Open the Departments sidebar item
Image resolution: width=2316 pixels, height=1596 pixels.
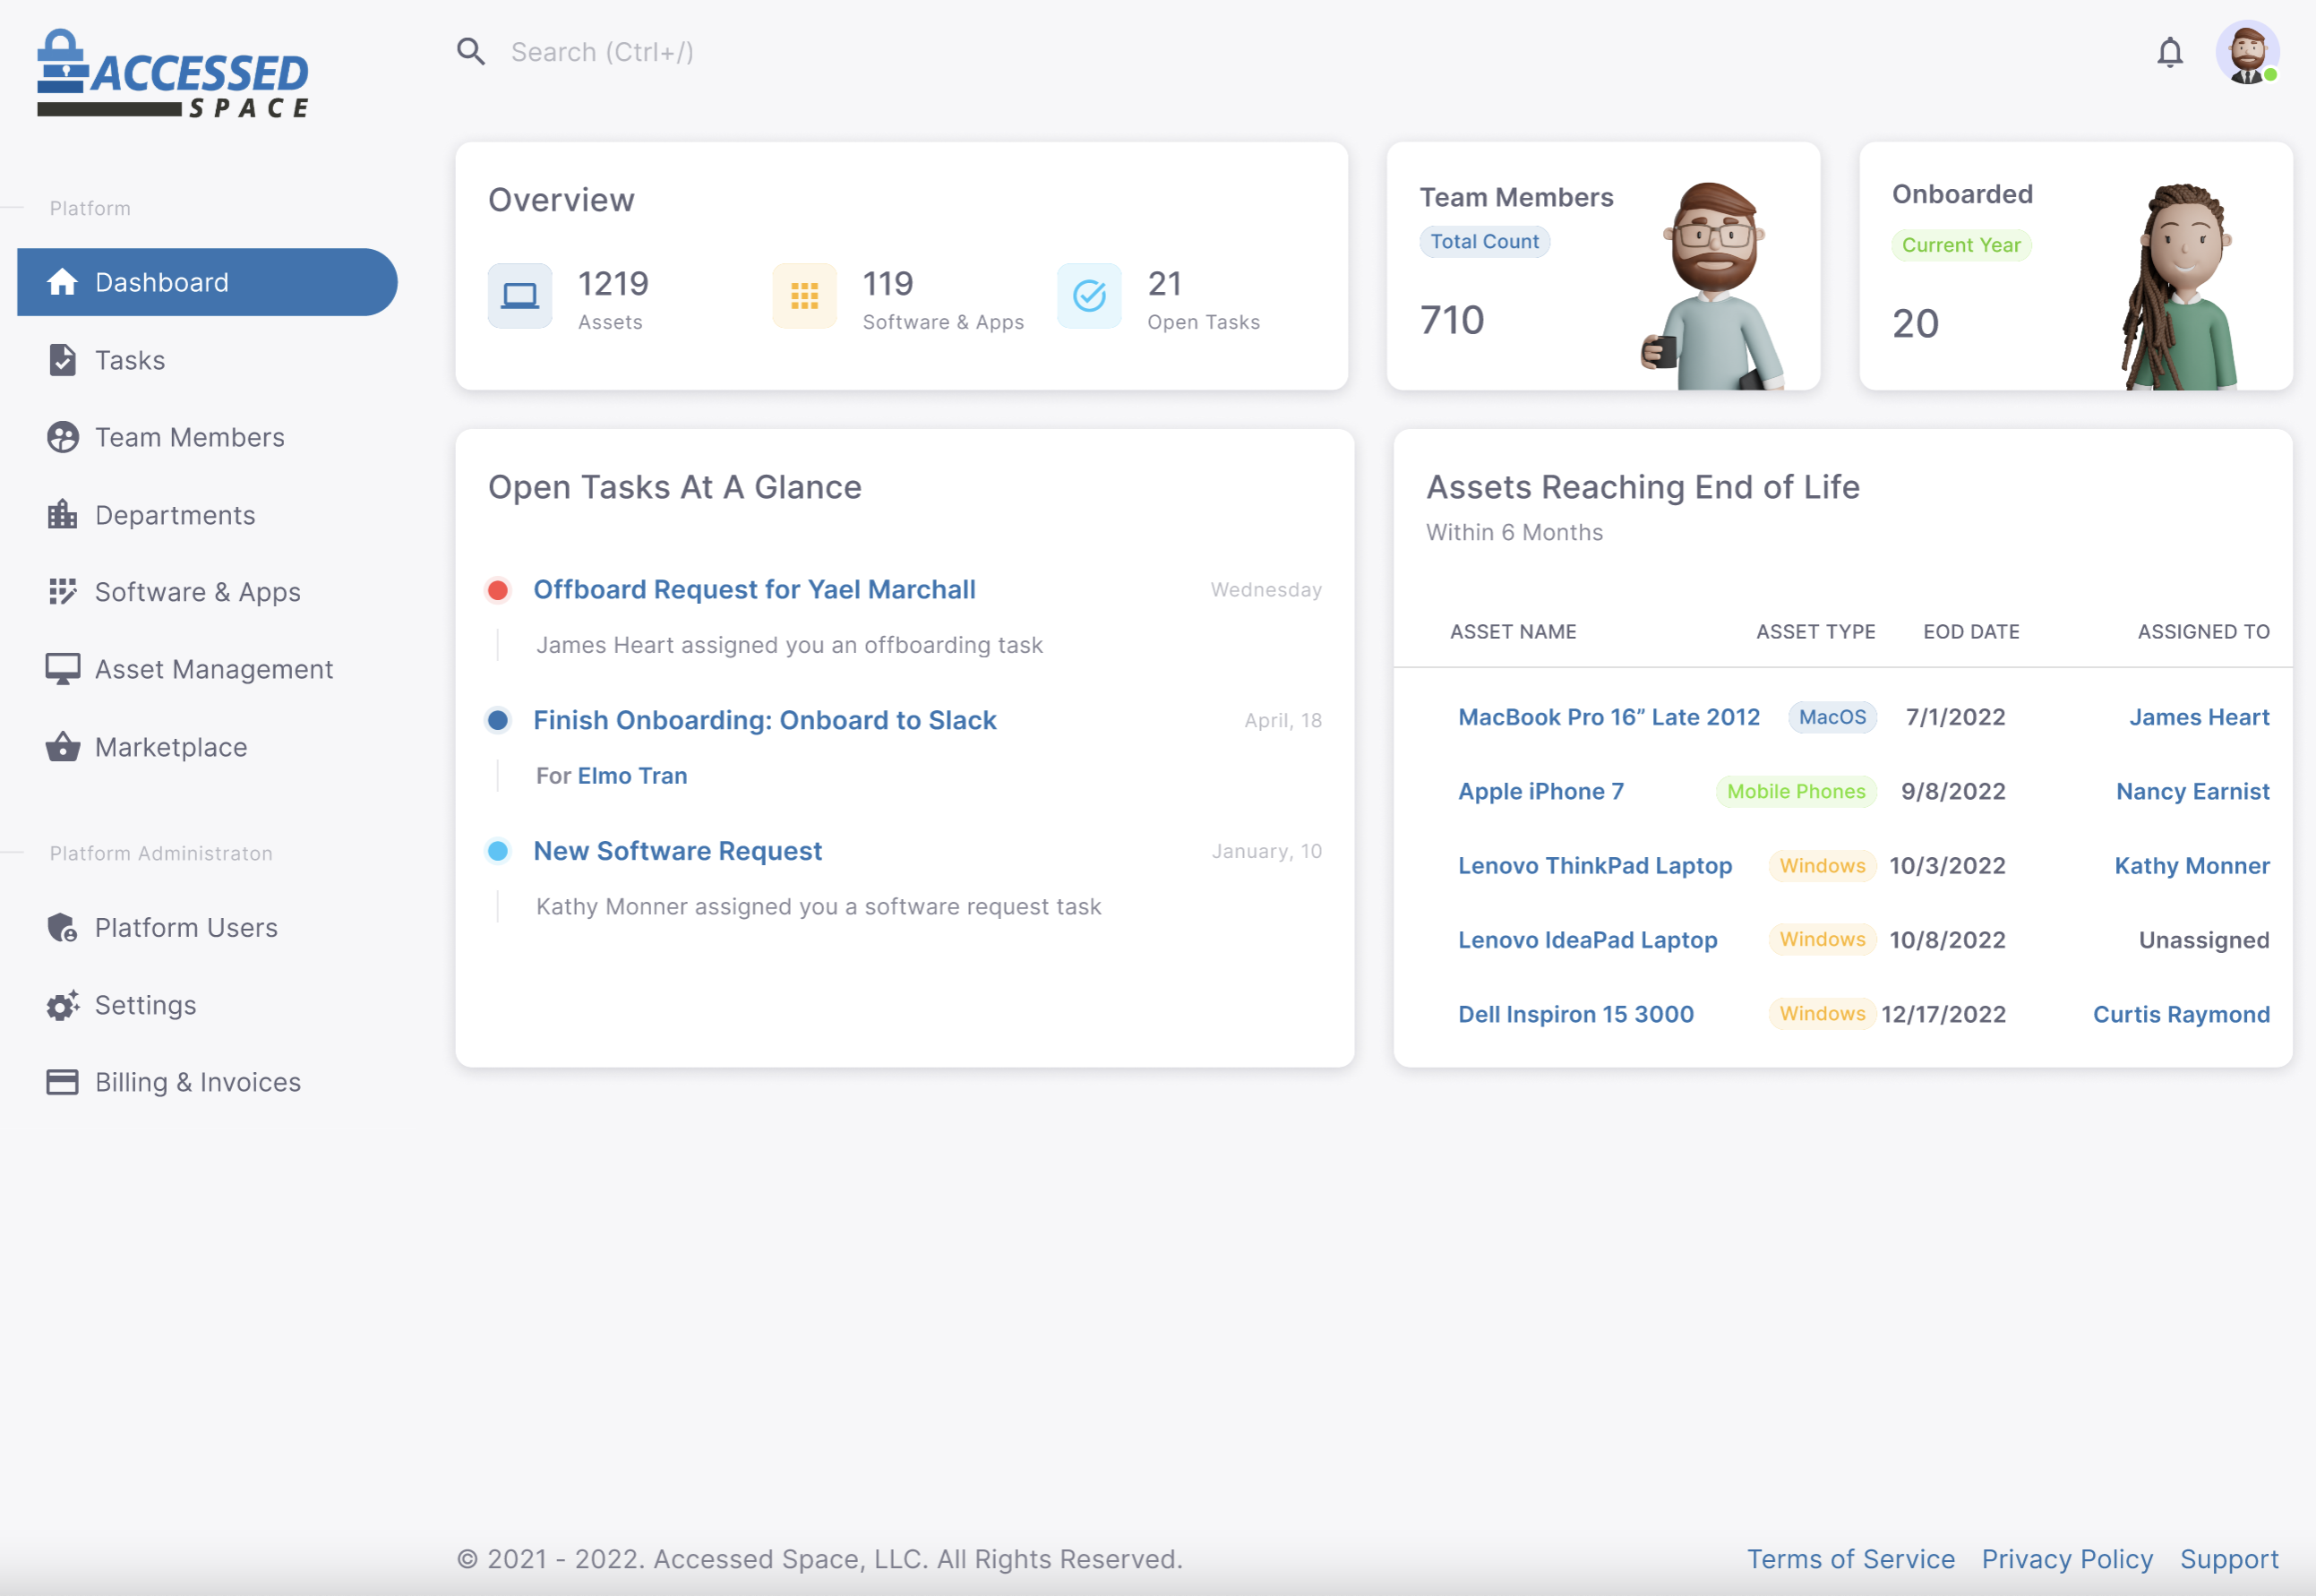click(175, 515)
